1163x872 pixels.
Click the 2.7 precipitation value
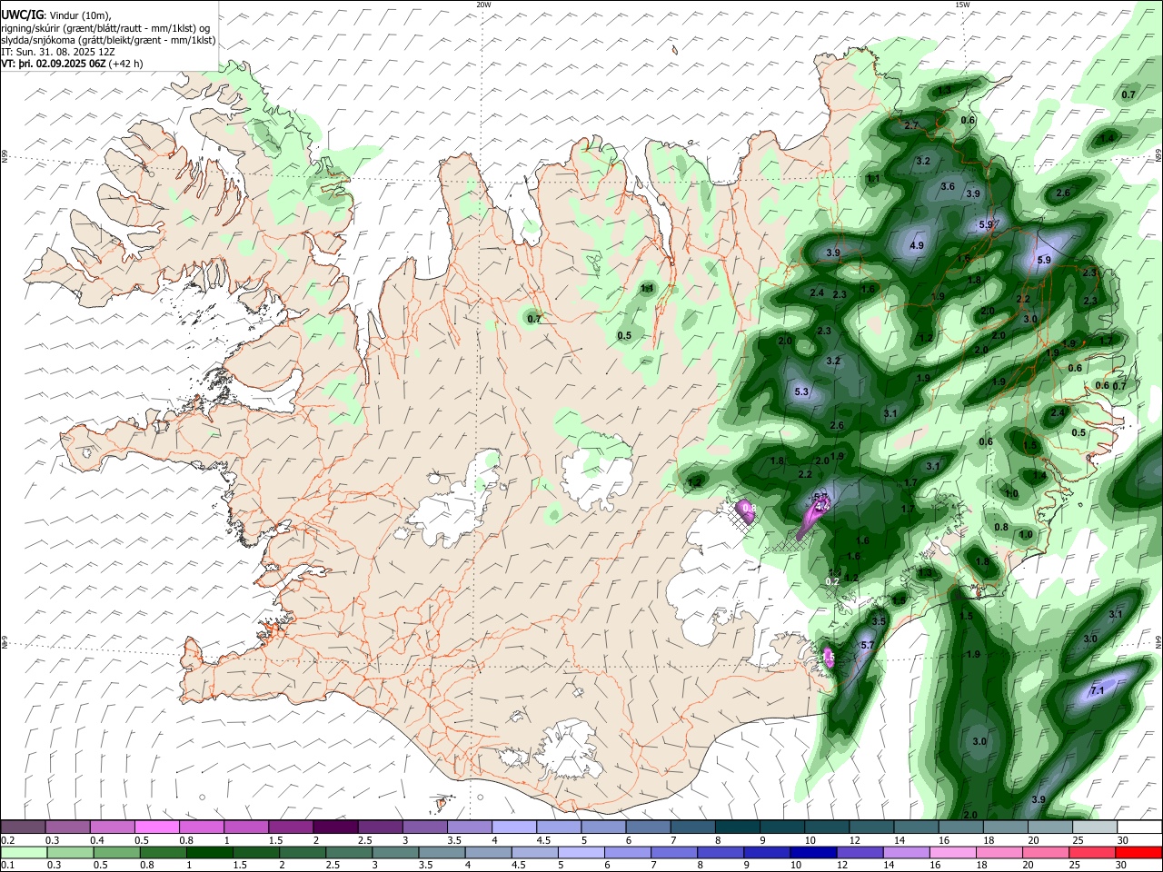[x=911, y=125]
